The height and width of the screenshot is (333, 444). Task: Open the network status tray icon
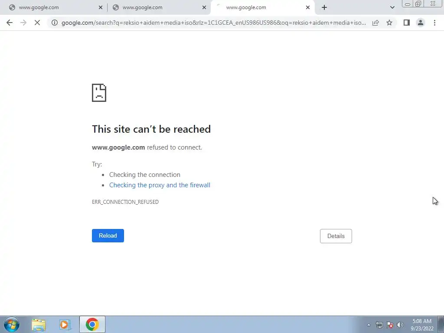click(379, 325)
